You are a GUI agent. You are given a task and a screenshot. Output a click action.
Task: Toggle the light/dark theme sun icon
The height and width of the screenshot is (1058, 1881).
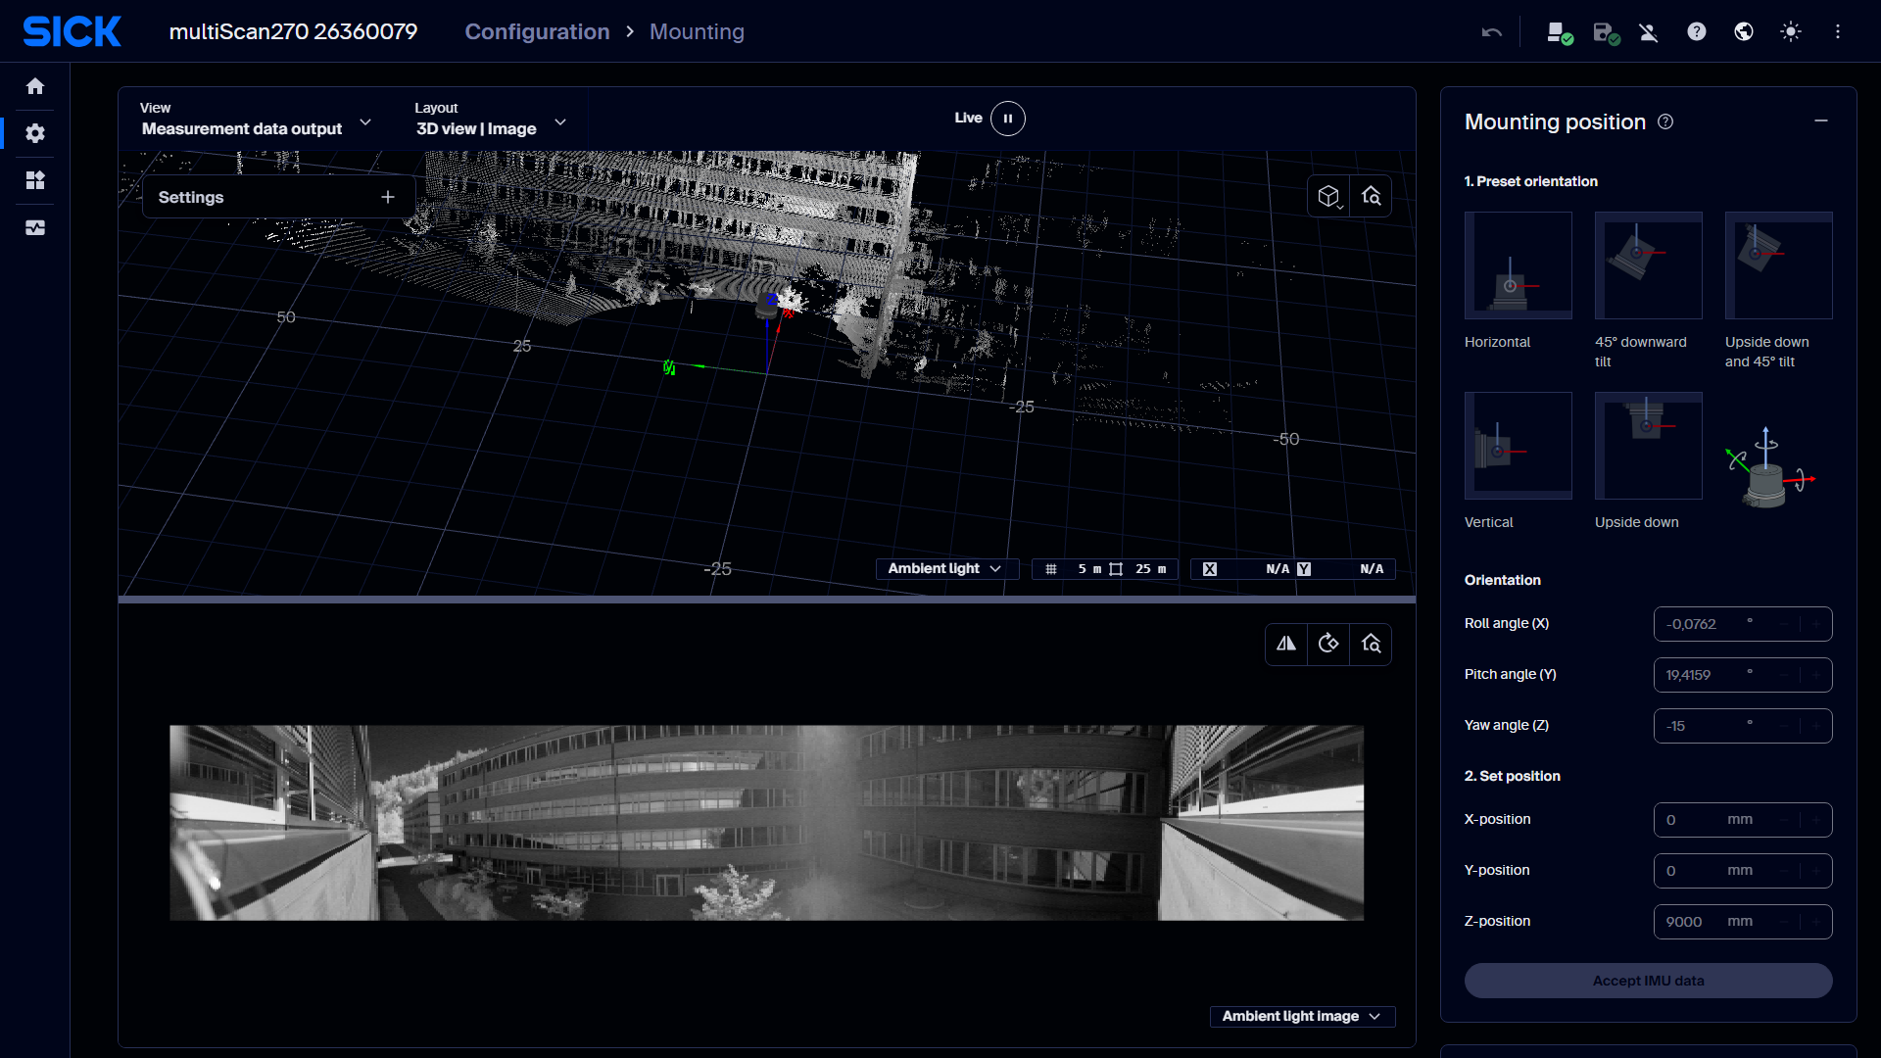(1791, 31)
